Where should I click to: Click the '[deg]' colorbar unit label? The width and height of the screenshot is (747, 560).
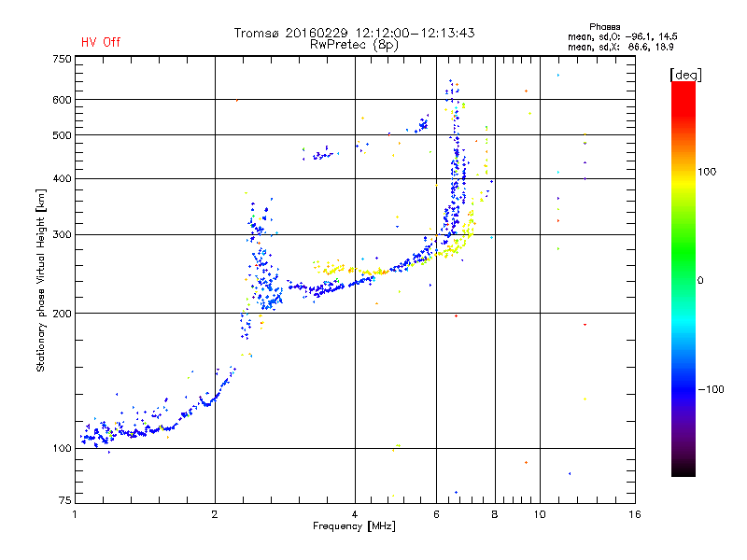coord(685,75)
